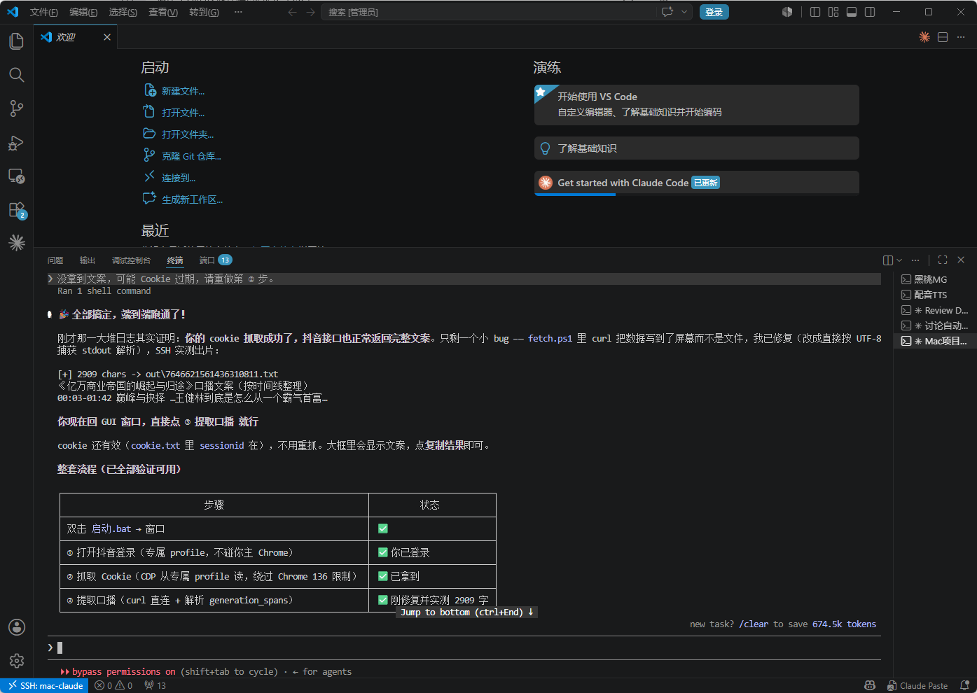Image resolution: width=977 pixels, height=693 pixels.
Task: Select the 欢迎 editor tab
Action: 76,37
